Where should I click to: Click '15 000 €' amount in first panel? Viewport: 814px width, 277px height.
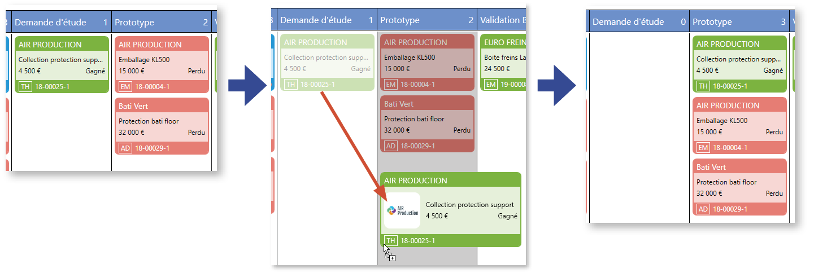pyautogui.click(x=132, y=71)
